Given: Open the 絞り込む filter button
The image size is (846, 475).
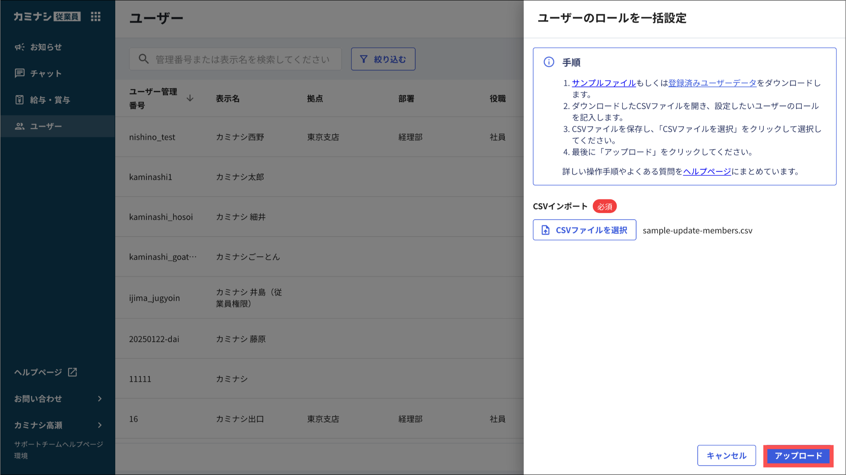Looking at the screenshot, I should click(383, 59).
